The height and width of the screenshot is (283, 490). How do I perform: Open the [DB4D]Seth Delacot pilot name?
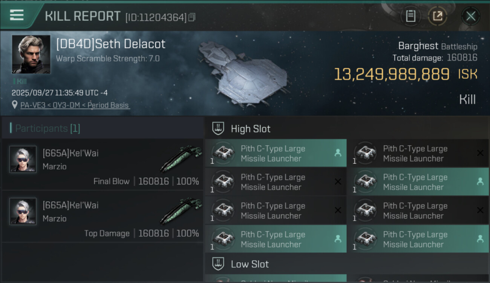110,44
